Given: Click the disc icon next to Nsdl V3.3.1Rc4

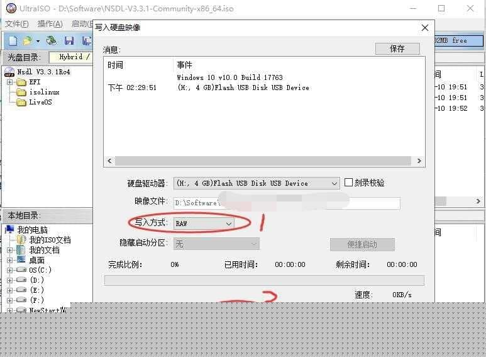Looking at the screenshot, I should tap(9, 72).
